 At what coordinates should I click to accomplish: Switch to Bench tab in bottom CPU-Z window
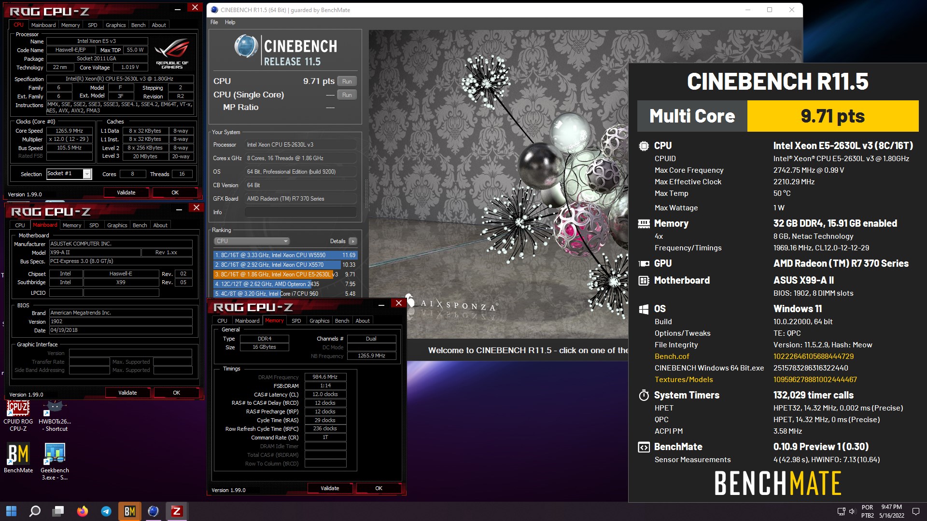[x=342, y=320]
